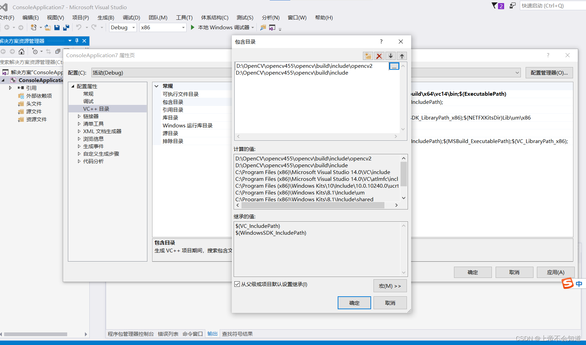
Task: Click the Visual Studio window toolbar icon
Action: coord(272,27)
